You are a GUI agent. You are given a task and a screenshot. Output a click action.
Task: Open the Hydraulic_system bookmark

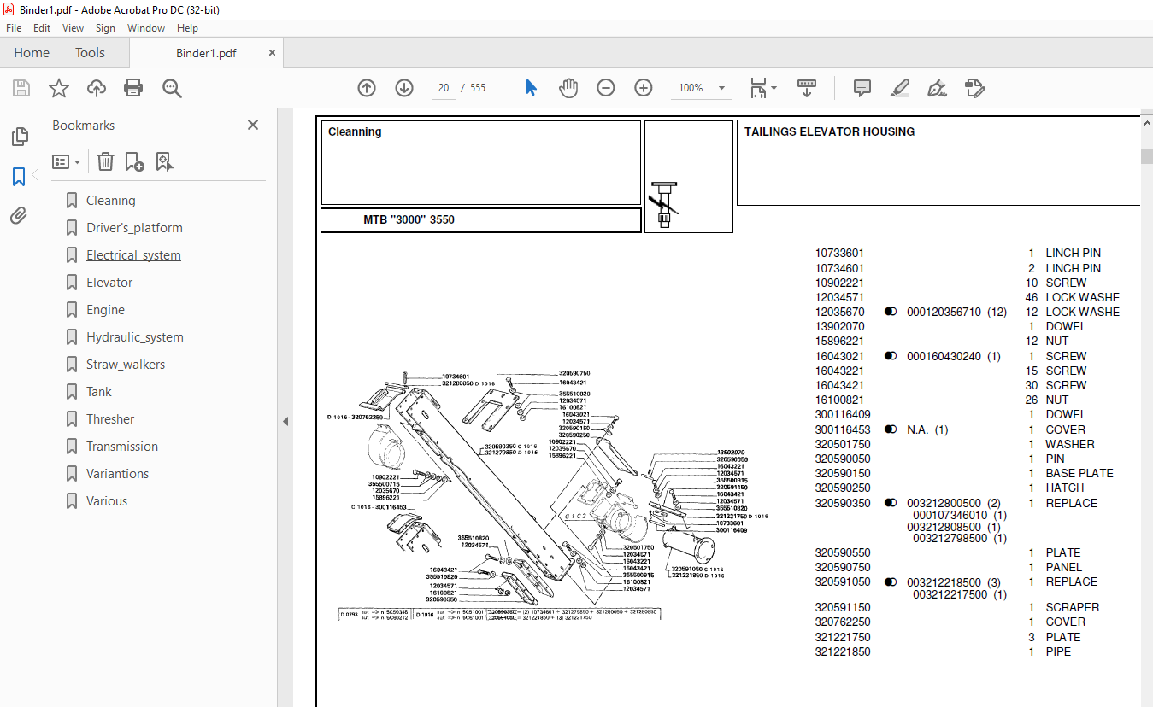135,337
